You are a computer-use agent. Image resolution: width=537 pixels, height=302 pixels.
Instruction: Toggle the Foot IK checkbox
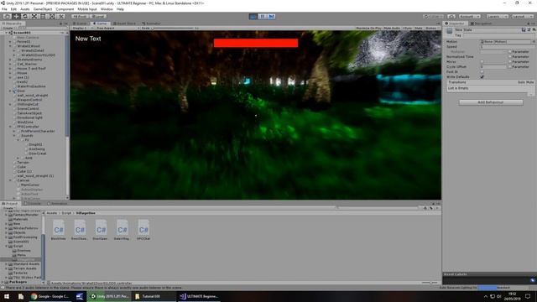482,72
